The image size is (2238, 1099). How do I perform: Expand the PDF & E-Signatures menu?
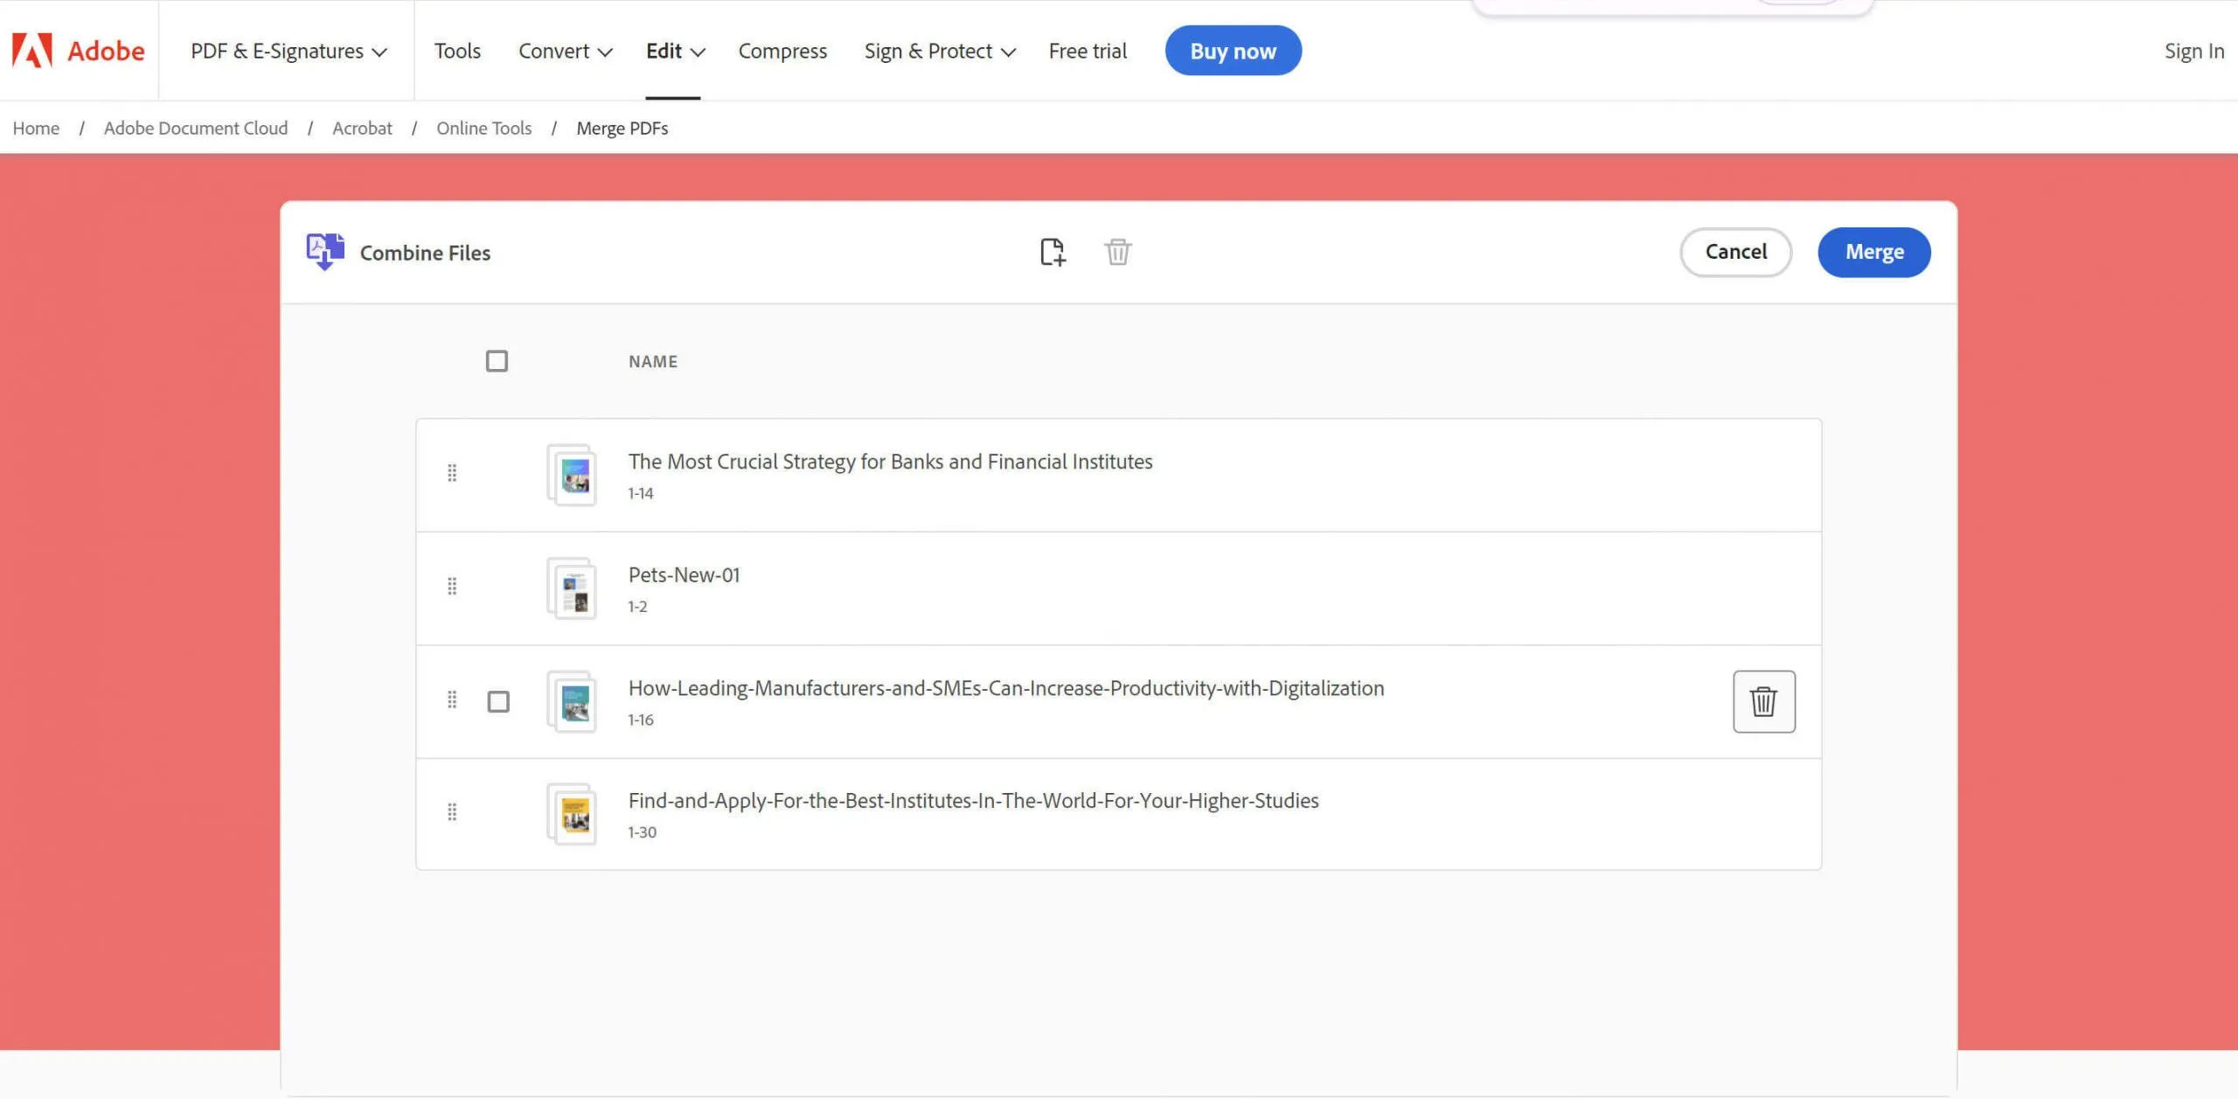click(286, 50)
